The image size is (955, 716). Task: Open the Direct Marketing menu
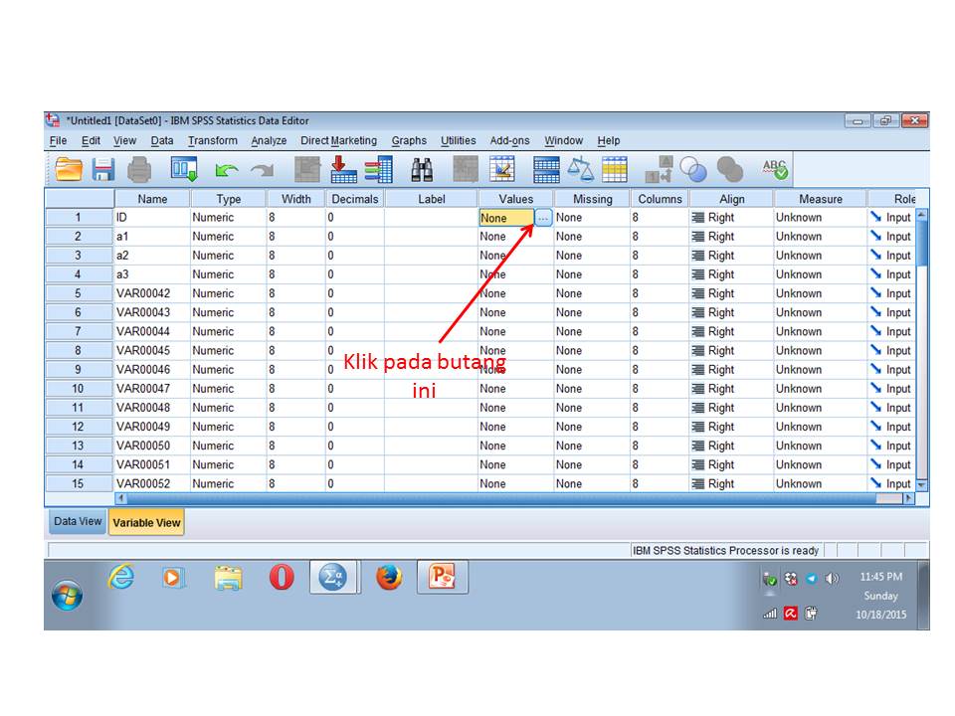[x=338, y=140]
